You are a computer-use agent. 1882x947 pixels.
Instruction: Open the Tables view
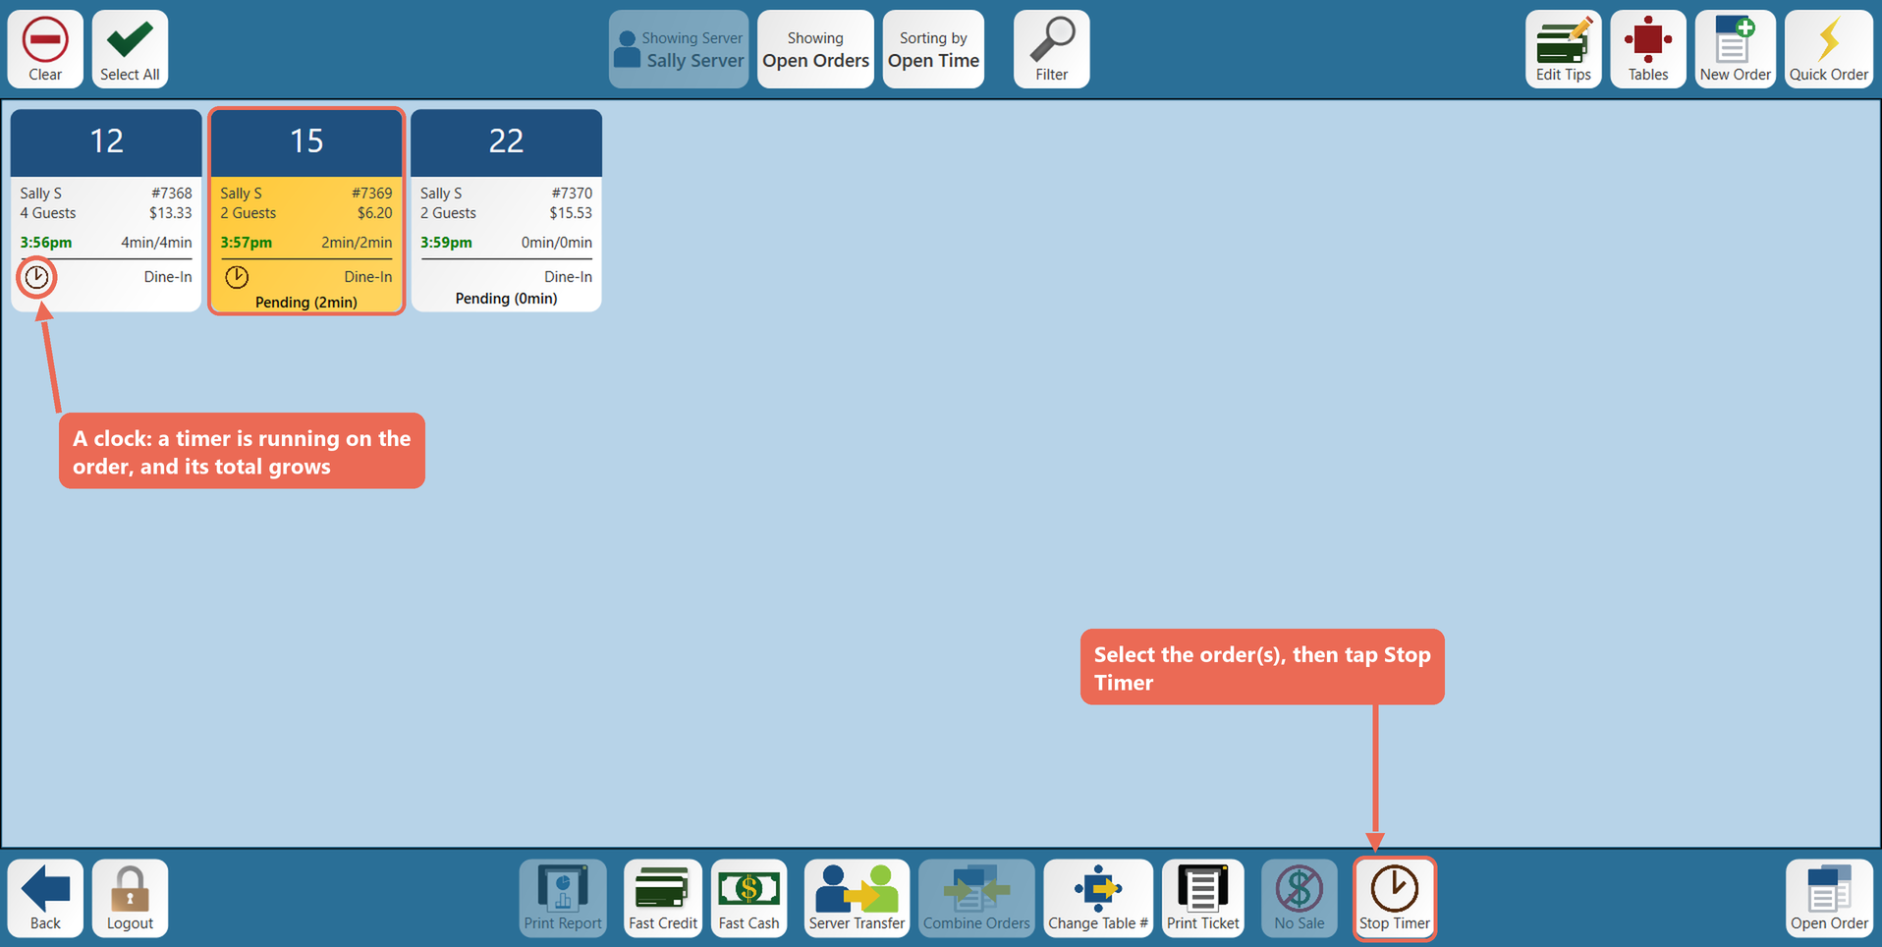tap(1647, 49)
